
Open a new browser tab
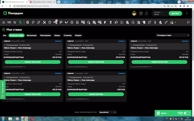(x=59, y=2)
